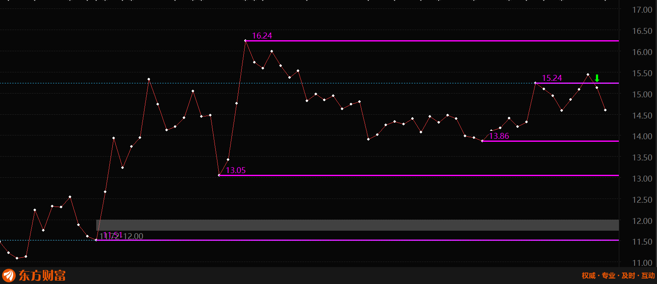
Task: Click the data point where the 15.24 line starts
Action: point(535,83)
